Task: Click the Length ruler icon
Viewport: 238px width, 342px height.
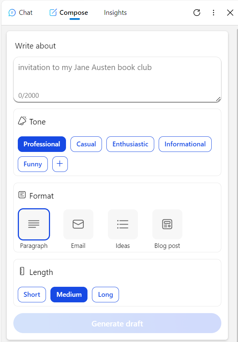Action: (22, 271)
